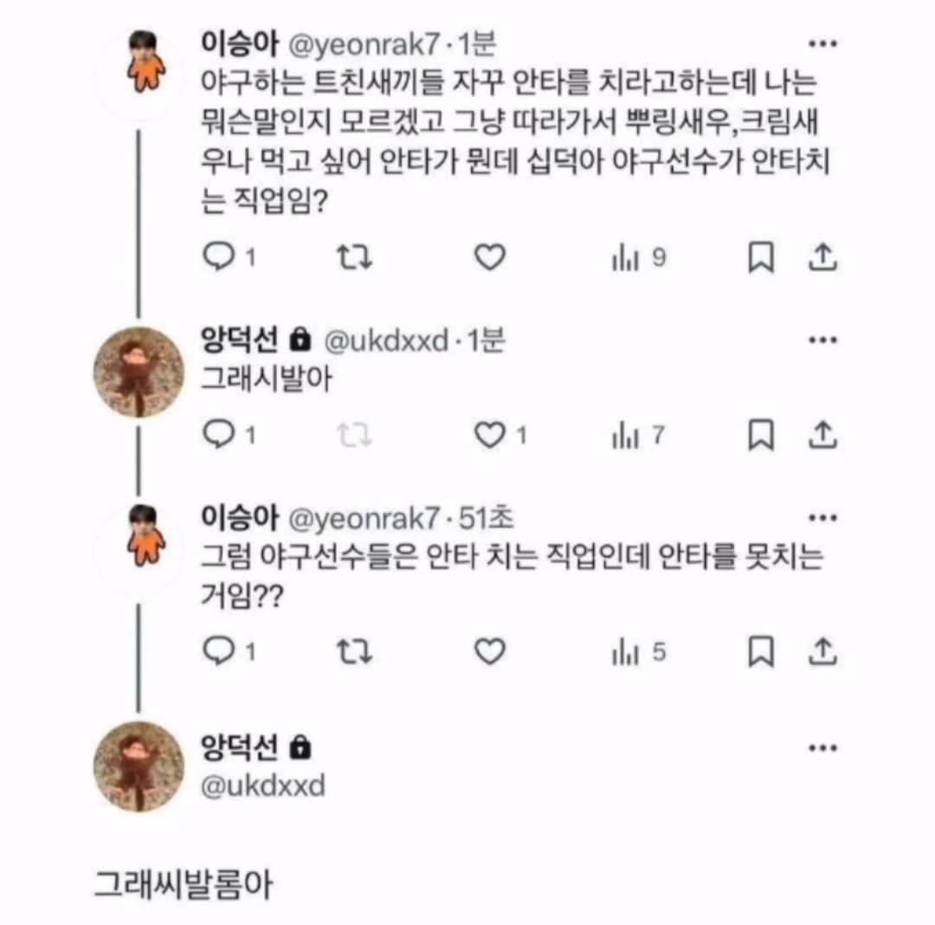Open more options on first tweet
Screen dimensions: 935x925
tap(823, 43)
